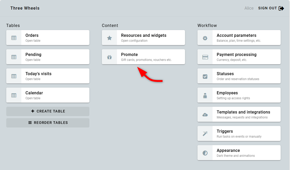Click the Three Wheels app title
290x170 pixels.
tap(25, 8)
